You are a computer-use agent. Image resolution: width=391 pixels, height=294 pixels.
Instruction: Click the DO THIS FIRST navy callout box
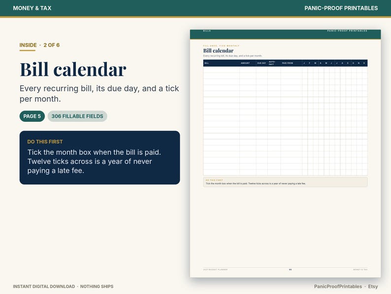tap(100, 158)
